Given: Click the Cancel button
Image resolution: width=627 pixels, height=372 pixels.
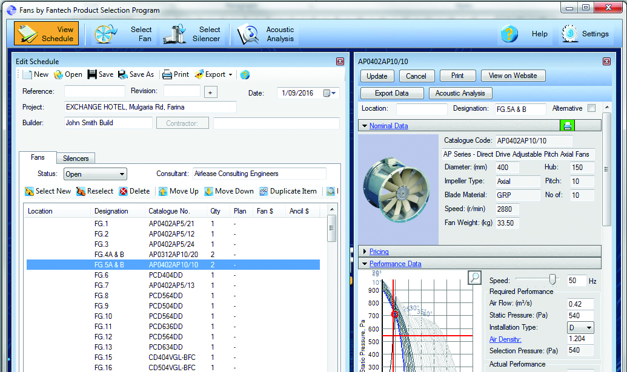Looking at the screenshot, I should (416, 76).
